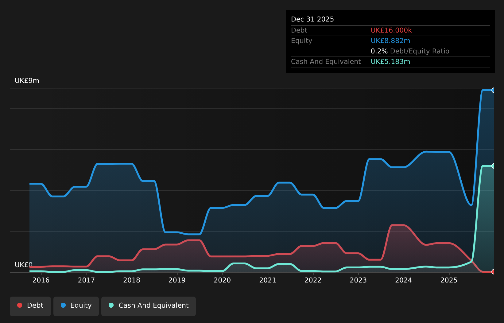Viewport: 504px width, 323px height.
Task: Click the 2024 x-axis label
Action: point(404,280)
